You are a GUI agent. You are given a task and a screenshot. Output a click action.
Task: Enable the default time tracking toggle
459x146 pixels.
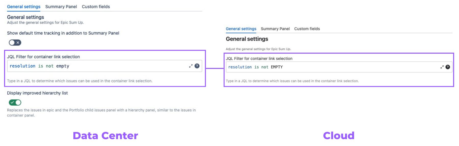15,43
